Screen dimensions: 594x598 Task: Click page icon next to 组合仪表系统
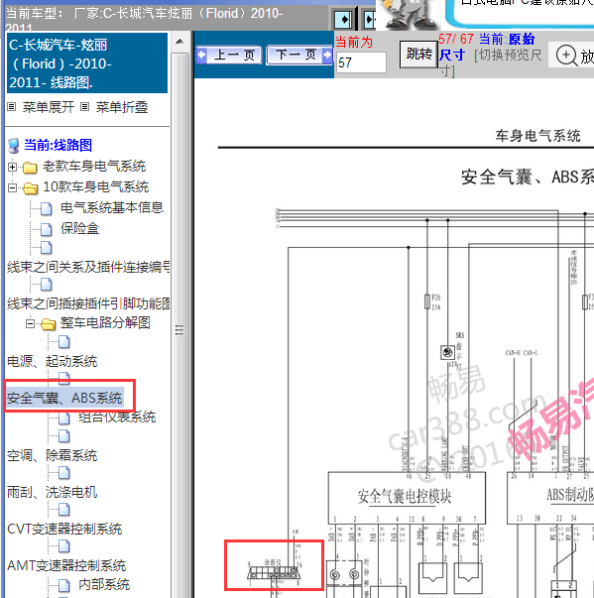[64, 418]
